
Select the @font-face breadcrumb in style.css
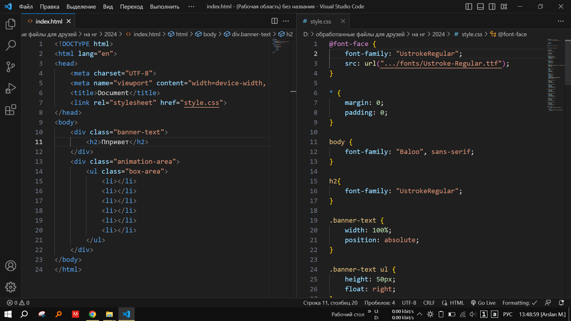tap(509, 34)
